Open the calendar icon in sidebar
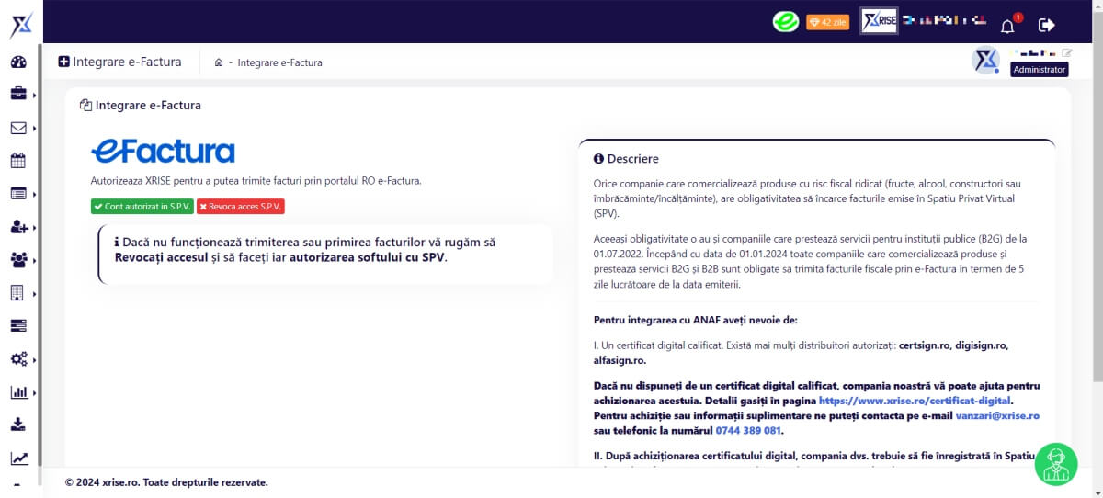The width and height of the screenshot is (1103, 498). point(18,161)
